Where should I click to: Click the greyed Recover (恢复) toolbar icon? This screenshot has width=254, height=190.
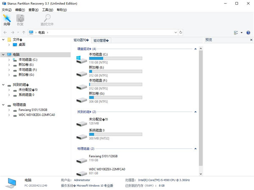pos(20,18)
